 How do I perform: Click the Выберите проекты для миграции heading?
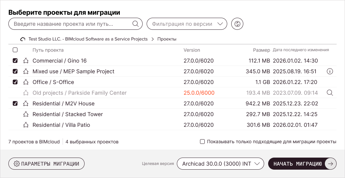click(x=64, y=12)
